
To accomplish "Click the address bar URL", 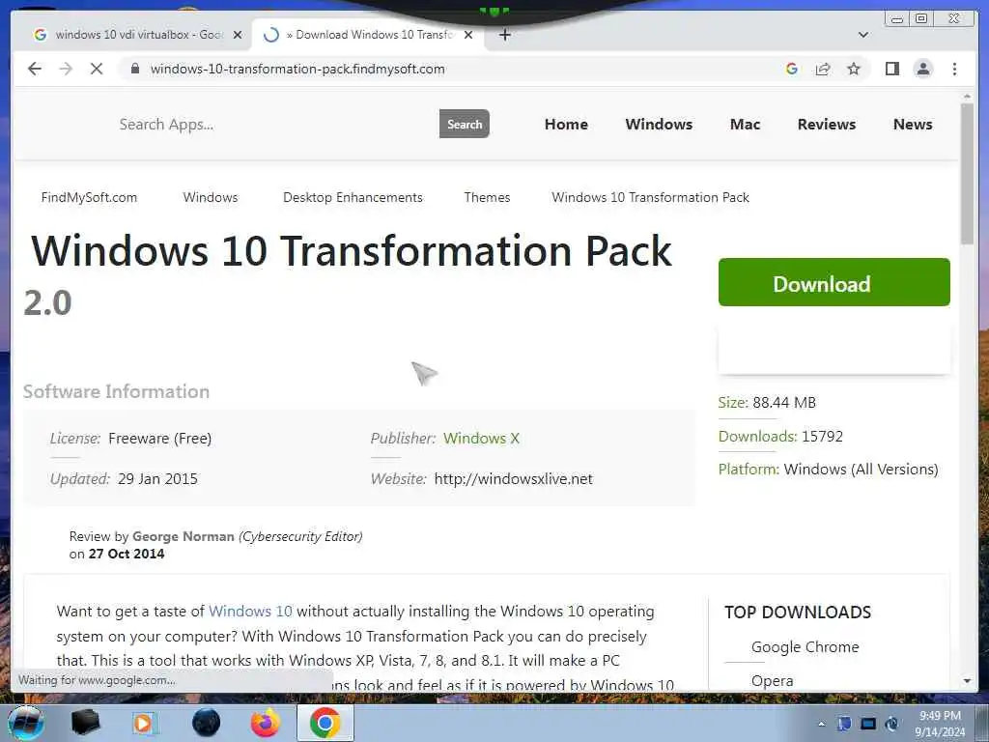I will click(297, 69).
